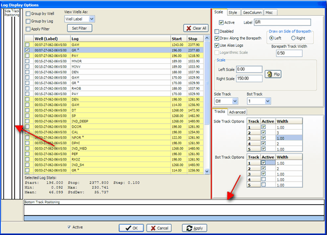This screenshot has height=235, width=327.
Task: Select the NPOR * log row
Action: point(114,138)
